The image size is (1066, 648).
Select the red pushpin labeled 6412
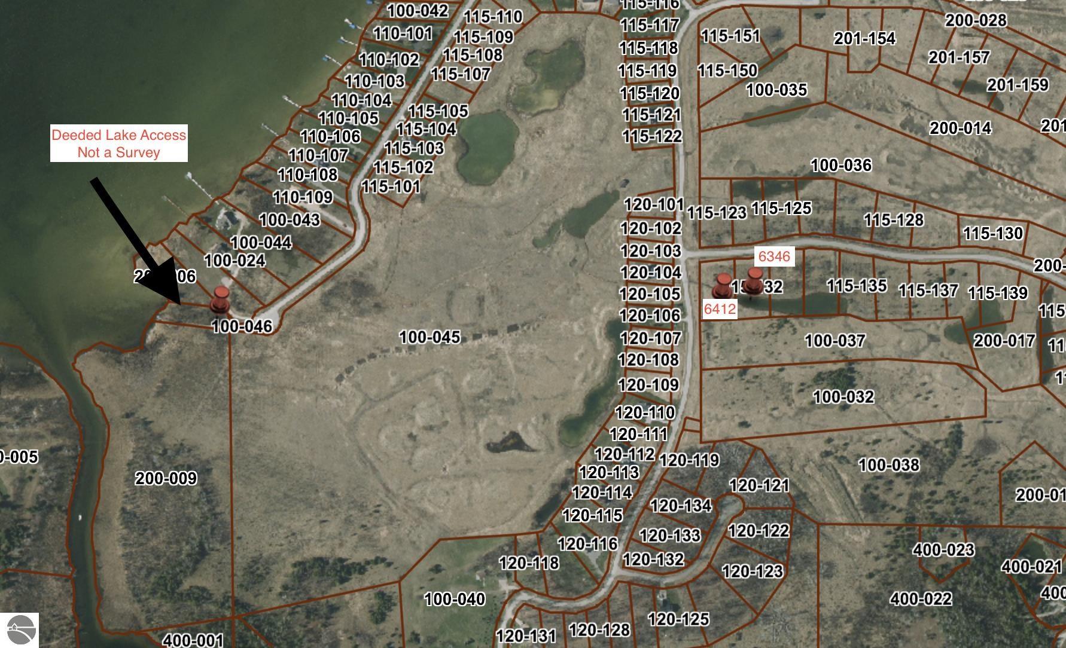tap(723, 286)
